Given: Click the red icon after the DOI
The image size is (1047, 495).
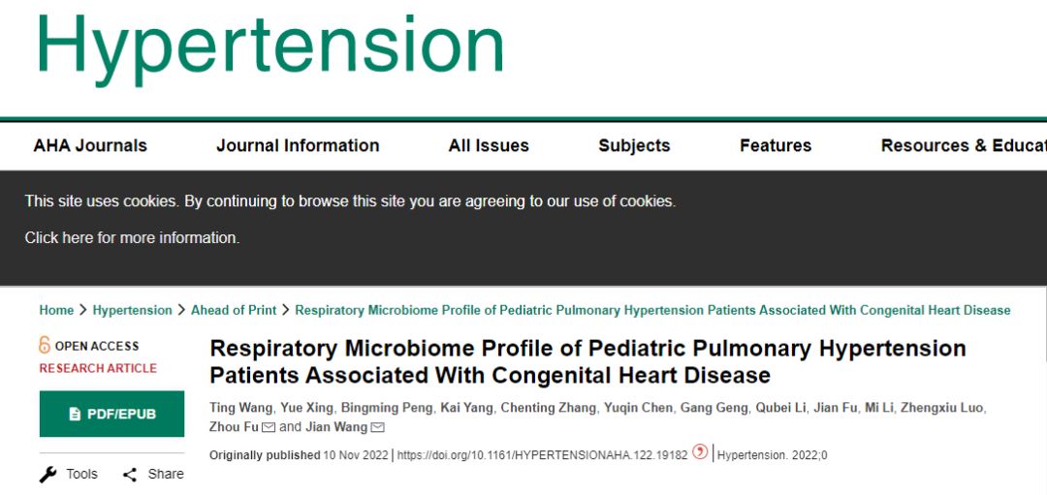Looking at the screenshot, I should click(700, 452).
